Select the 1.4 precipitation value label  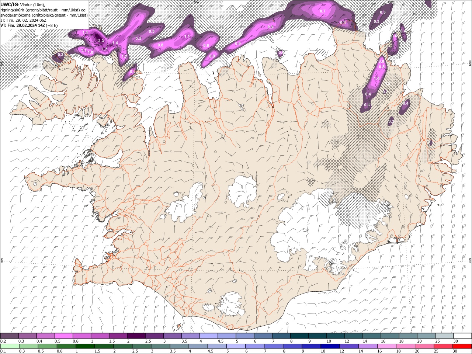click(x=115, y=43)
